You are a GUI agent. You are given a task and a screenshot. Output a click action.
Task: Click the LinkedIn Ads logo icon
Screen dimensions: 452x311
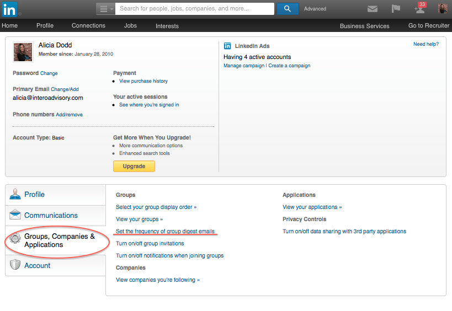click(x=227, y=46)
